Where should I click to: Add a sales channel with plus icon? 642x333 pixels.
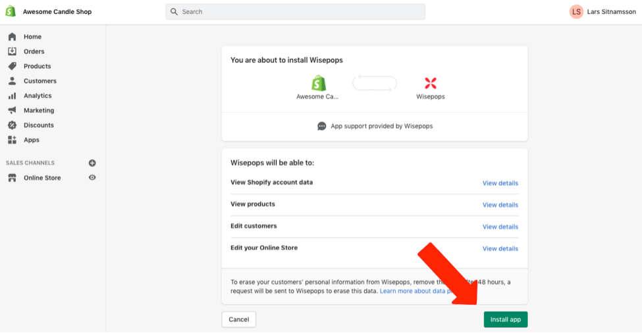[92, 163]
